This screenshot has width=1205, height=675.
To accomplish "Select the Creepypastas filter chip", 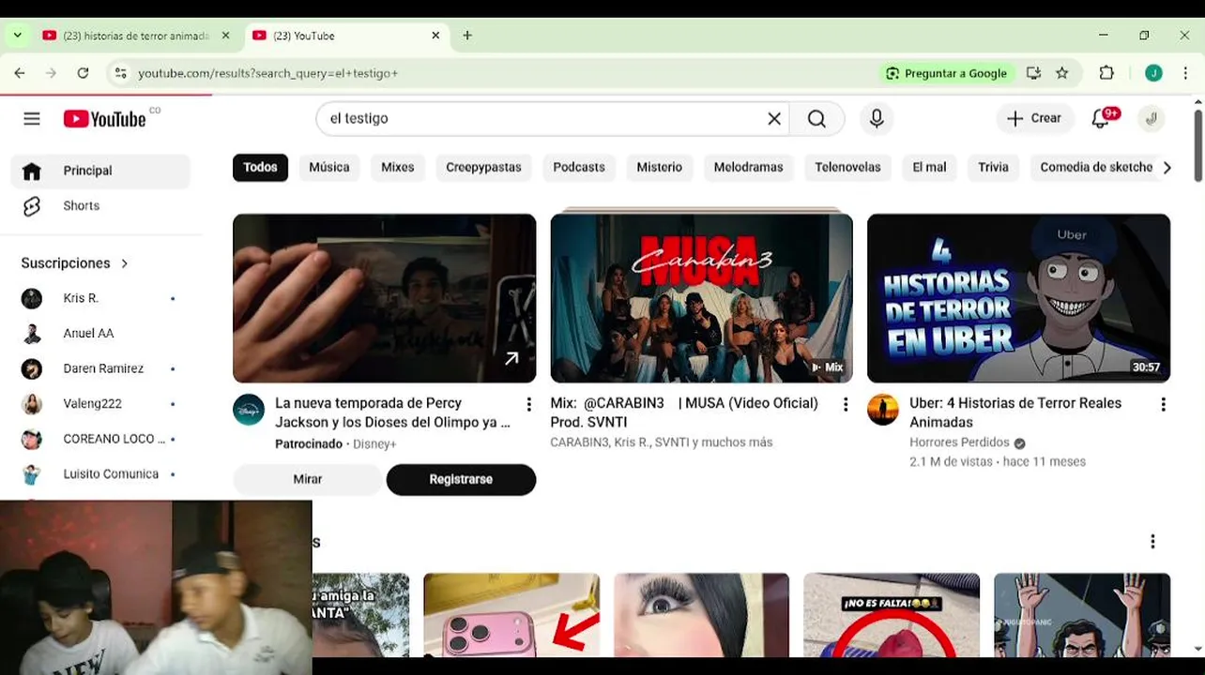I will (x=483, y=168).
